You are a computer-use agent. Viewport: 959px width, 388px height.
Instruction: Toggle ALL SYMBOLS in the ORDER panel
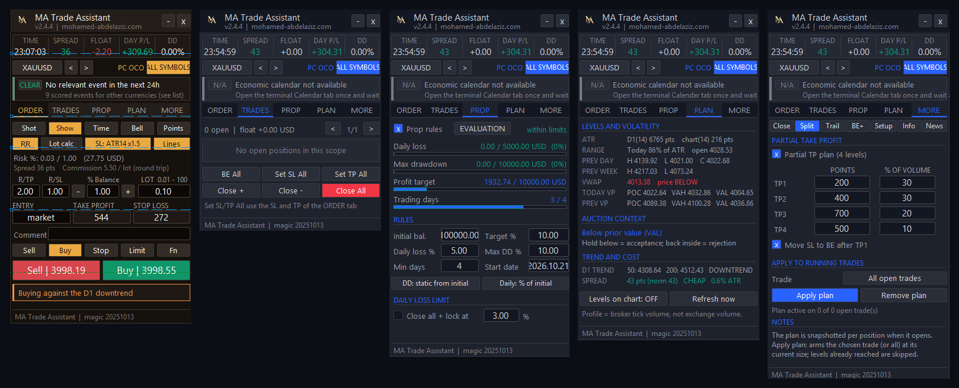tap(168, 67)
